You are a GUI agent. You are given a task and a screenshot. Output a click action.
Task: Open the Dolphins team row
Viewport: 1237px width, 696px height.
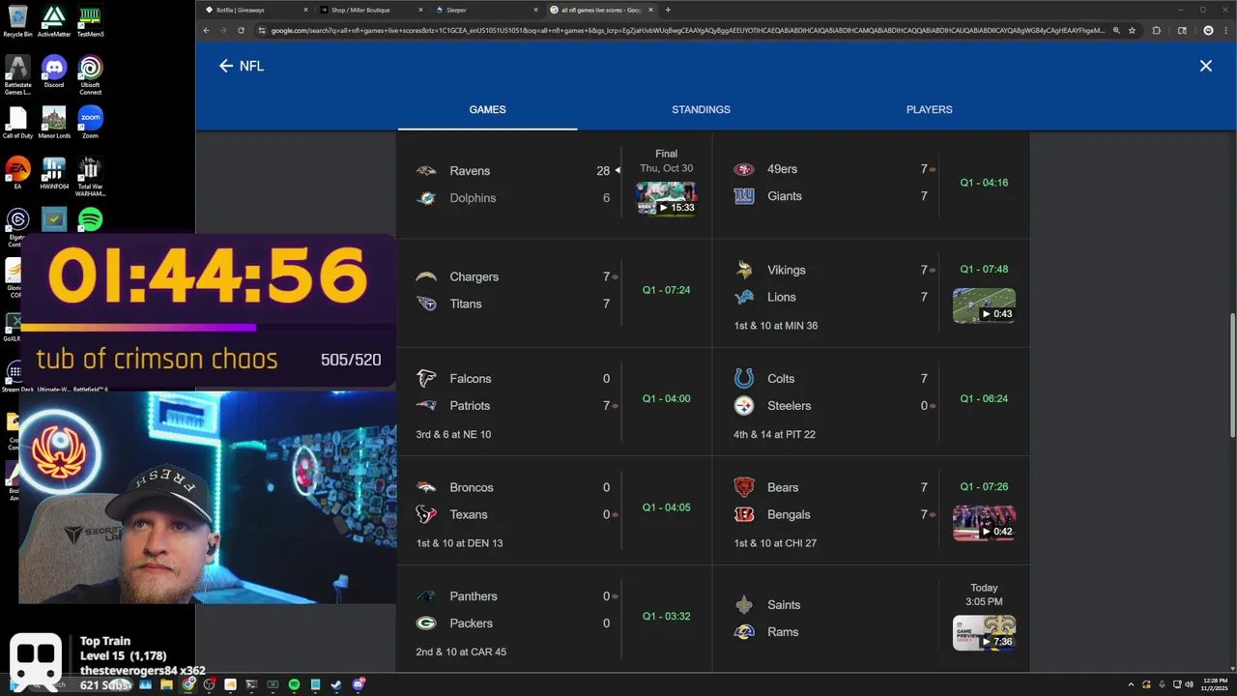pos(513,198)
